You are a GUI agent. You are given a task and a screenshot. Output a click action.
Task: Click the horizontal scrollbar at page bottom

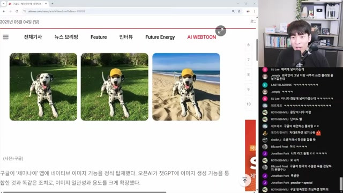click(x=85, y=192)
